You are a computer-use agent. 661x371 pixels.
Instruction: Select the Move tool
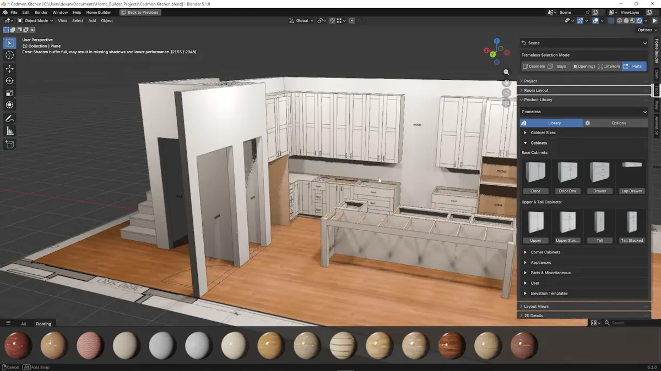[x=9, y=69]
